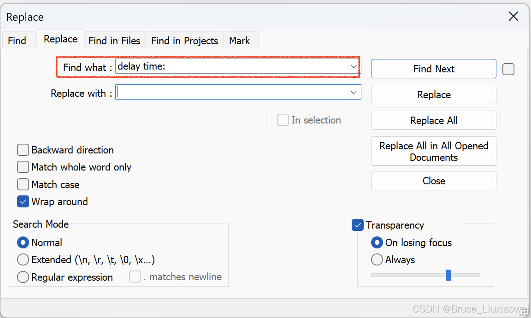The width and height of the screenshot is (531, 318).
Task: Select Regular expression search mode
Action: [x=23, y=277]
